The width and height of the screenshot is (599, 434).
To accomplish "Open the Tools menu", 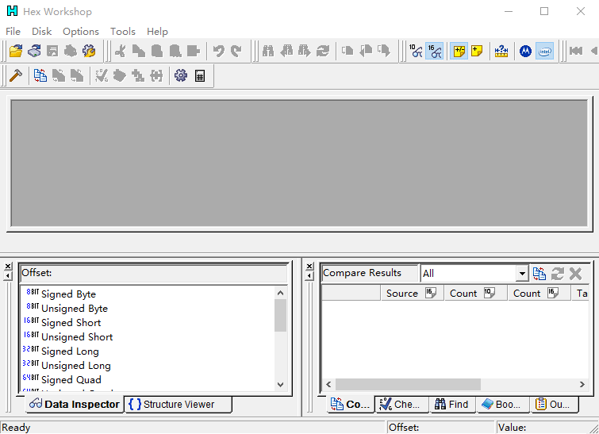I will 123,31.
